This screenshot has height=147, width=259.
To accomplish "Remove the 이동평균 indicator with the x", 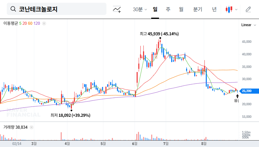I will click(44, 23).
